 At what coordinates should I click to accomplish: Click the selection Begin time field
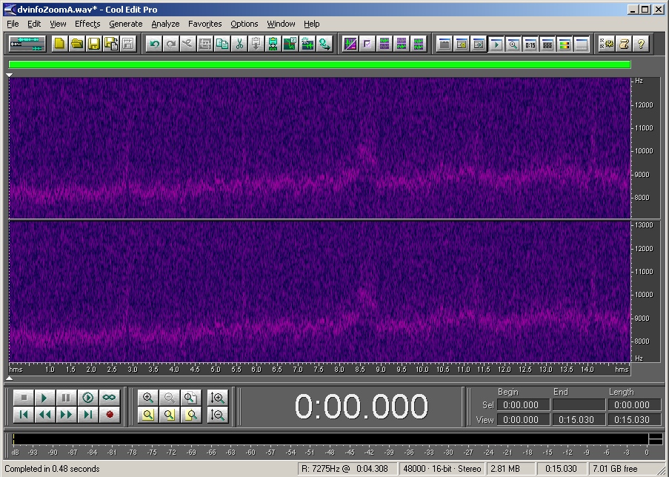click(522, 405)
